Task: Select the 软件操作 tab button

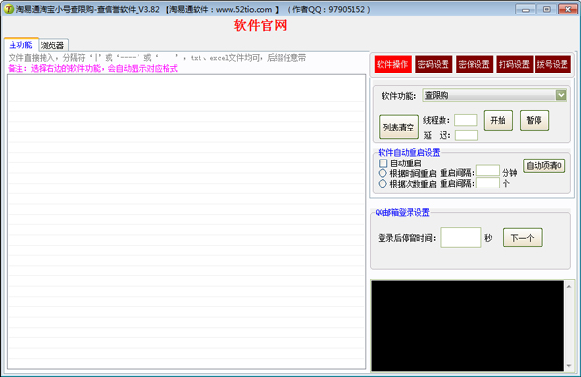Action: 392,65
